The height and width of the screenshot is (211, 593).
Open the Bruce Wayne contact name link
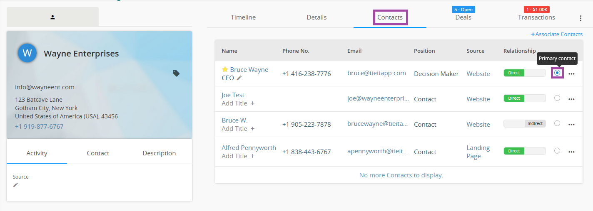[249, 69]
